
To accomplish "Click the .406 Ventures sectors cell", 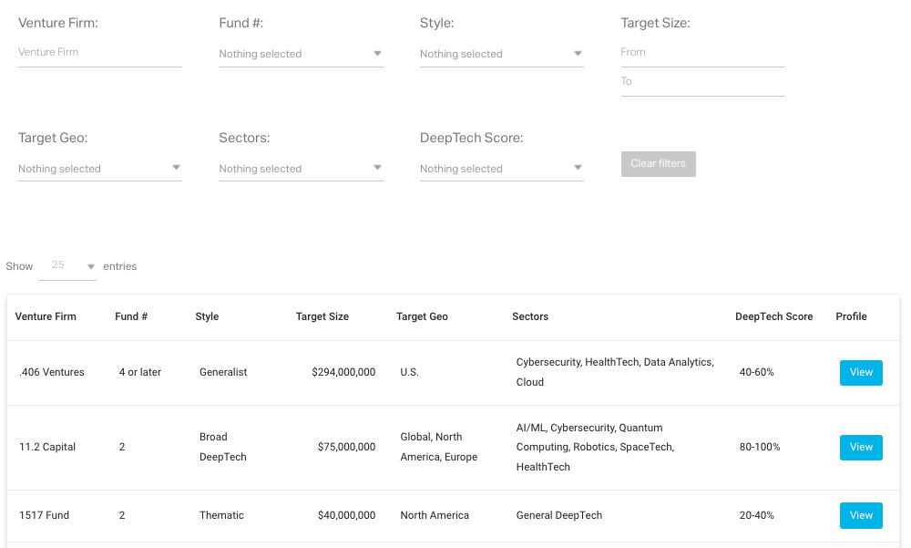I will tap(615, 372).
